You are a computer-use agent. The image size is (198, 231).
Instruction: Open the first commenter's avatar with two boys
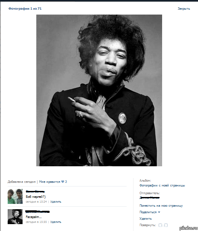15,196
